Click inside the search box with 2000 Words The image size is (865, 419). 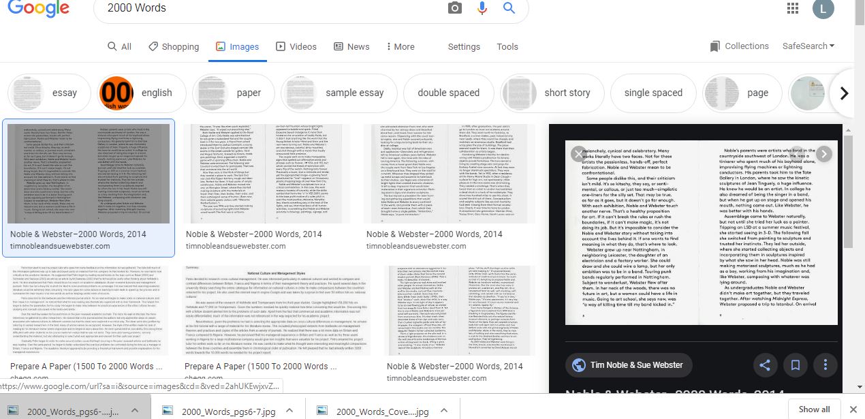tap(272, 8)
